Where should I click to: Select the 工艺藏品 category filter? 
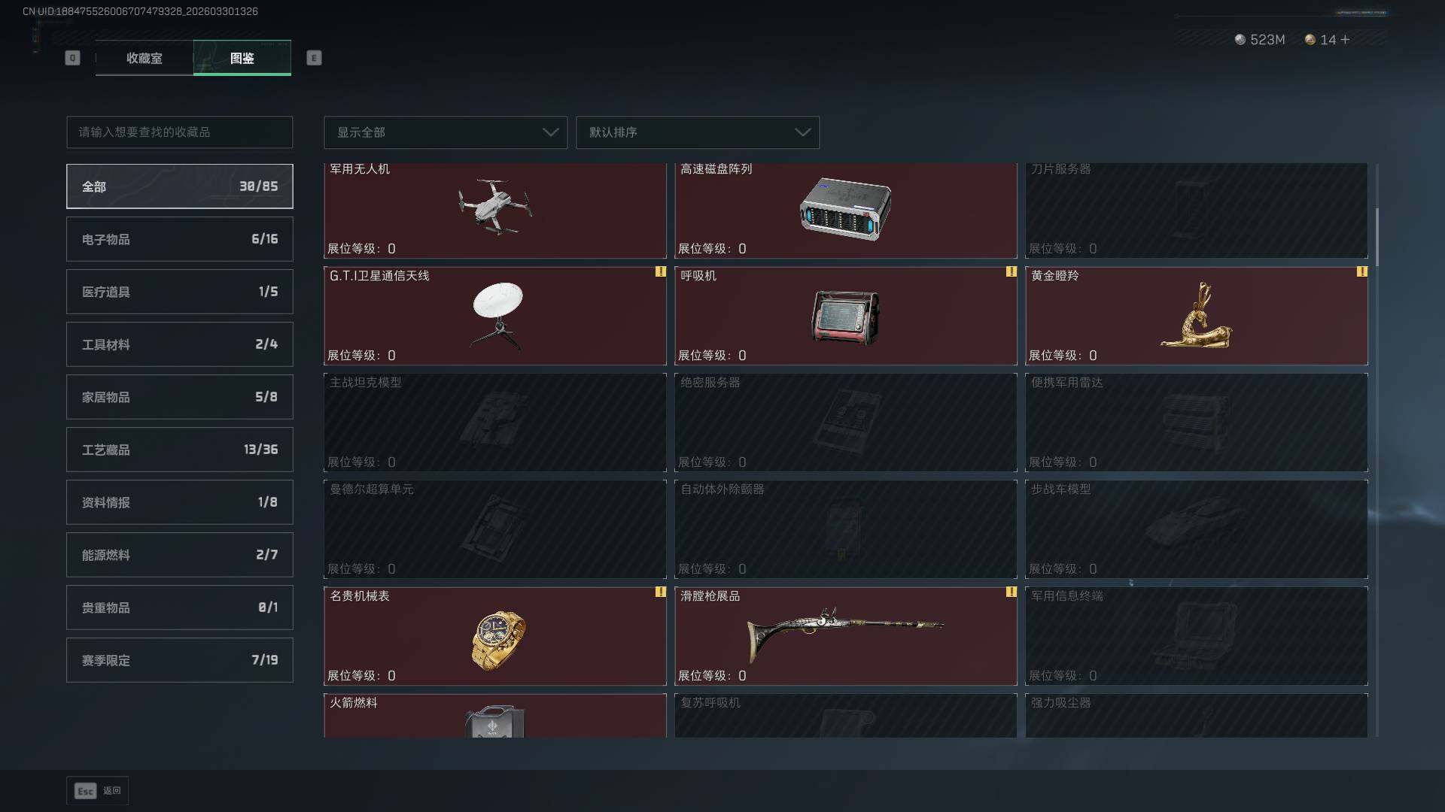(180, 450)
